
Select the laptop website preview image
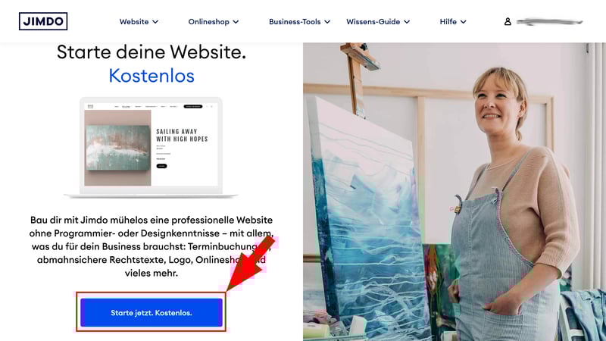(151, 148)
